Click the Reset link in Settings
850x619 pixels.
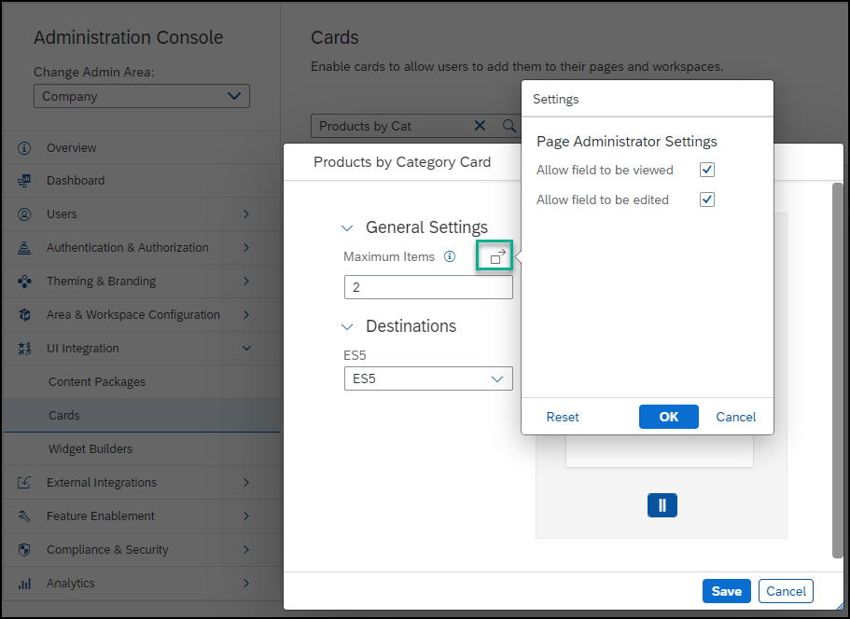(x=562, y=417)
